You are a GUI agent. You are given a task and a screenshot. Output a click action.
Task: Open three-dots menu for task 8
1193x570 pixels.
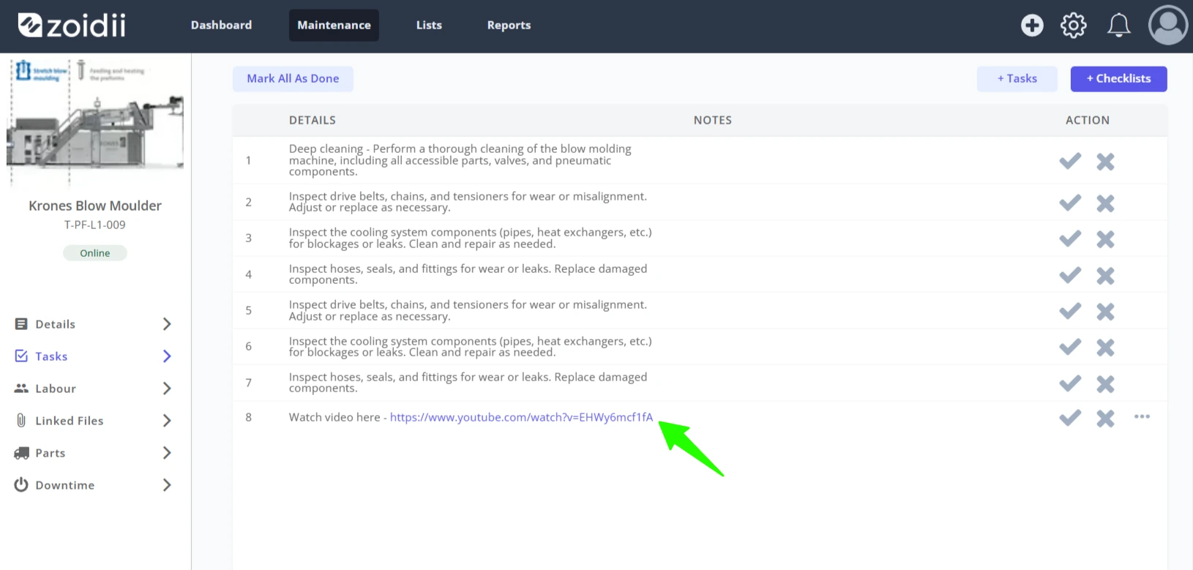point(1142,416)
